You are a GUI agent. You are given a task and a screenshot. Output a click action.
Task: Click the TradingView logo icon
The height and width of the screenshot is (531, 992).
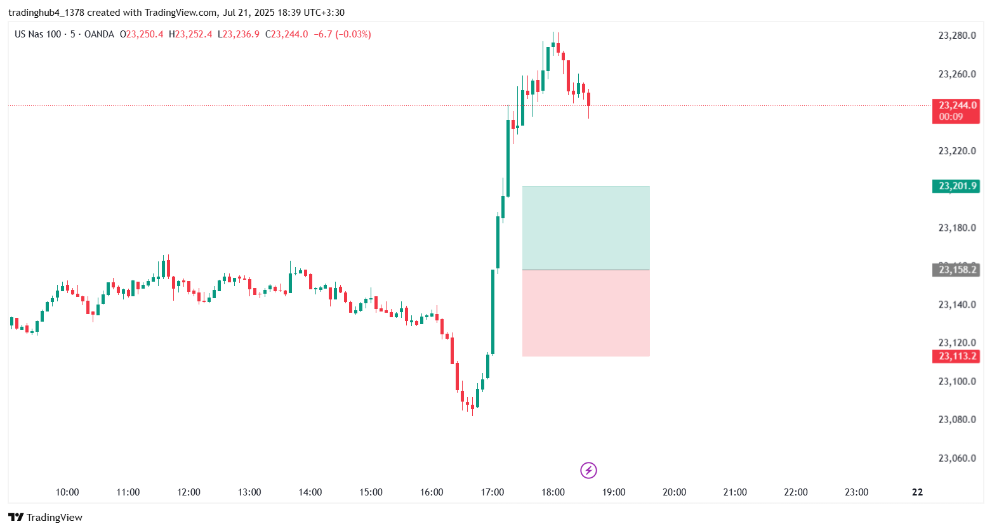[x=16, y=518]
